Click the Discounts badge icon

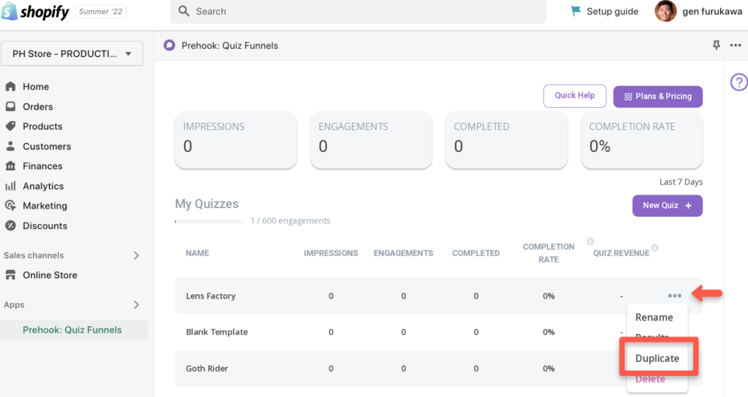[10, 226]
